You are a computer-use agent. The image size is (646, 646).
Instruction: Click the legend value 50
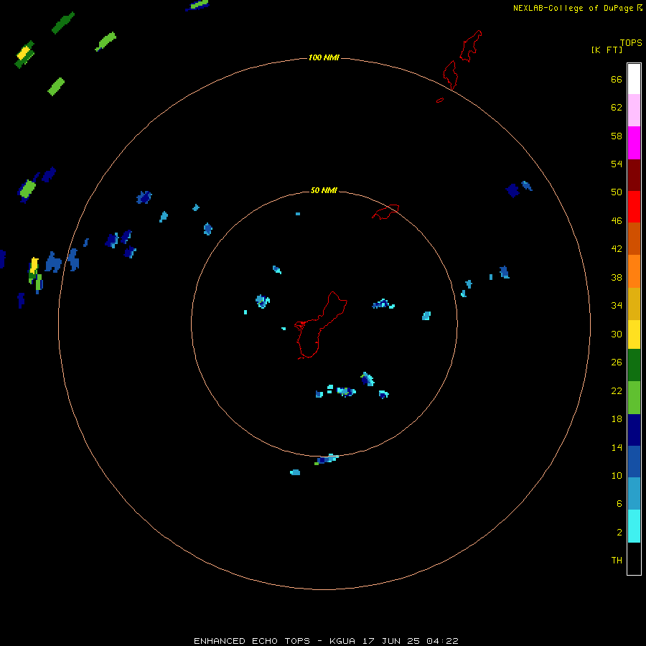617,192
